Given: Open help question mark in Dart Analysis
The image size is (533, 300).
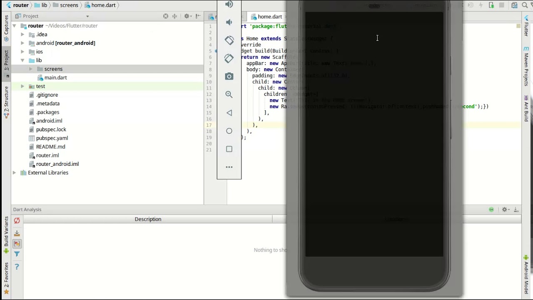Looking at the screenshot, I should pos(17,267).
